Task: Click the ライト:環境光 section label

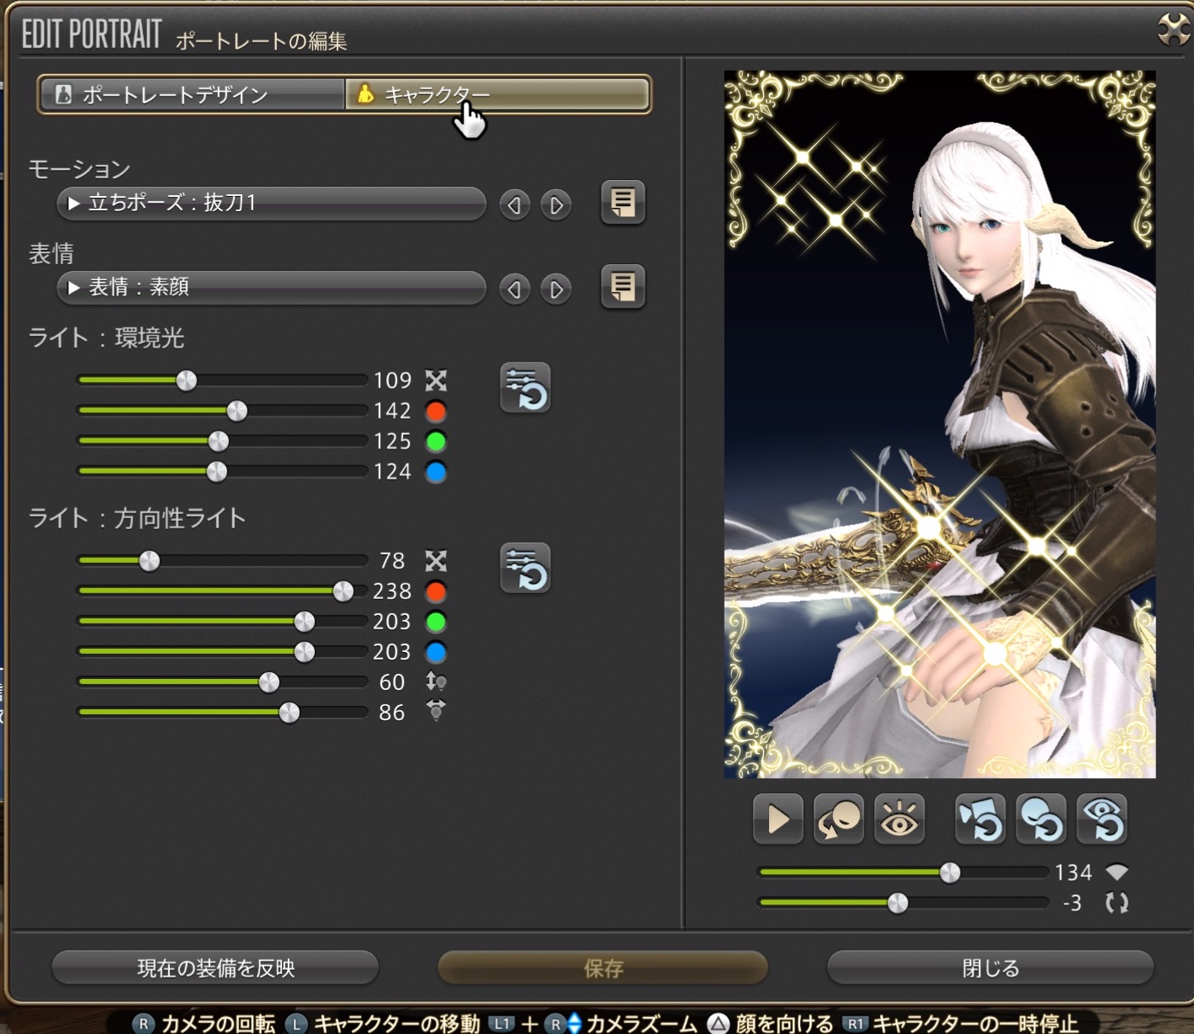Action: pos(107,338)
